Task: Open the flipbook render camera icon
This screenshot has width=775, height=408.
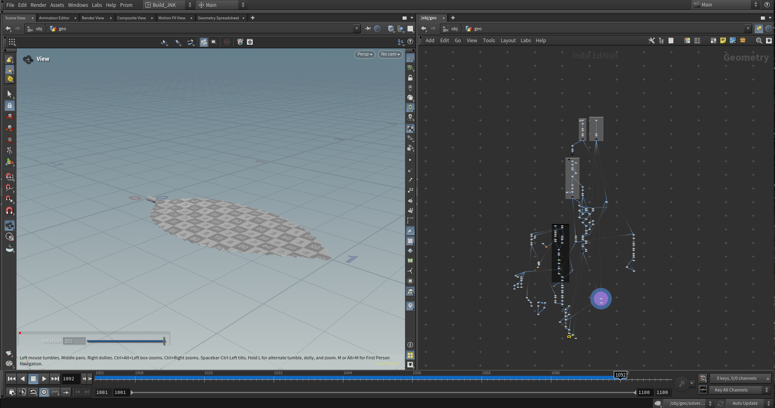Action: click(240, 42)
